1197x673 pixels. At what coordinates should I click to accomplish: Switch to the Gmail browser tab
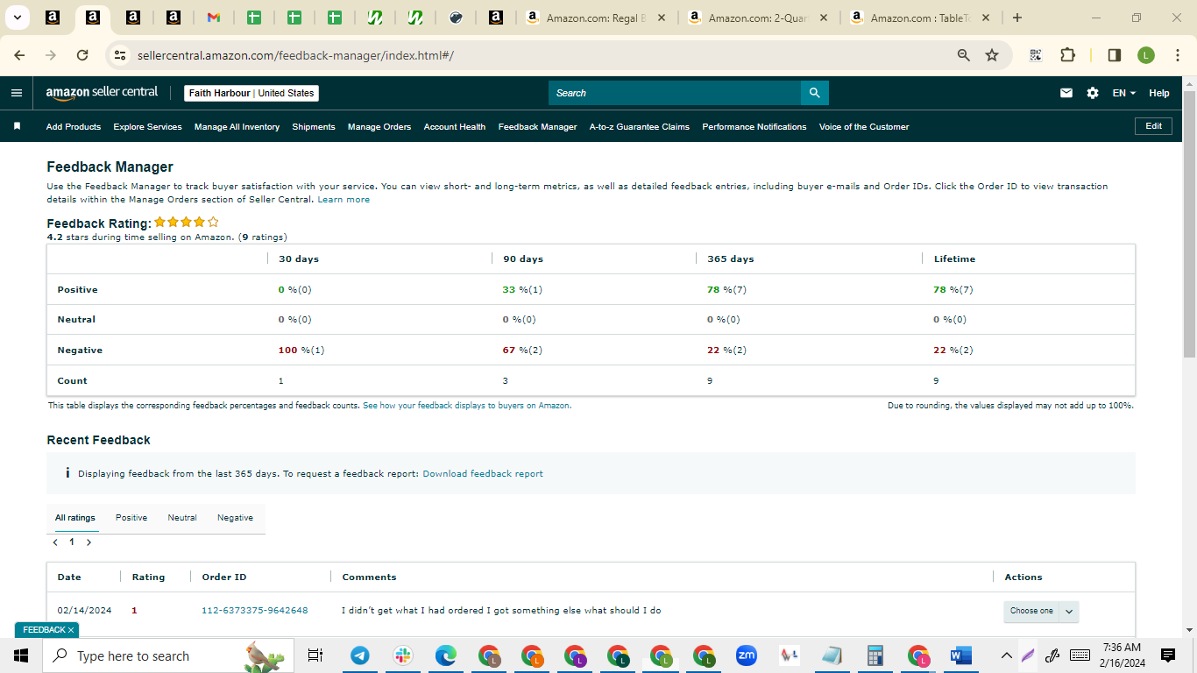(x=213, y=18)
